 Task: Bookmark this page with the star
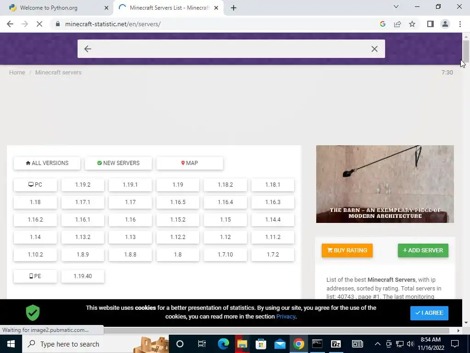coord(412,24)
